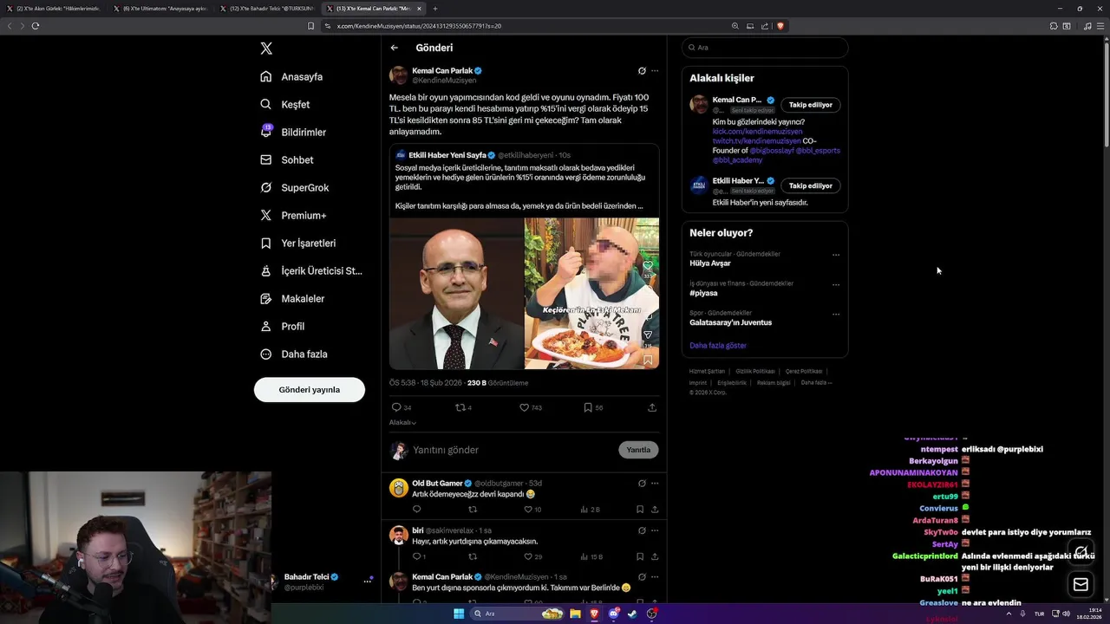Click the Brave shield icon in address bar
Viewport: 1110px width, 624px height.
tap(780, 26)
